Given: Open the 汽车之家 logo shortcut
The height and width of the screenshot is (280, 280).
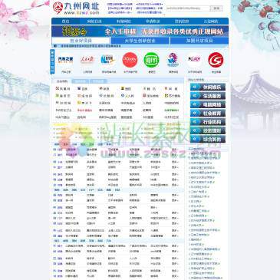Looking at the screenshot, I should (x=66, y=60).
